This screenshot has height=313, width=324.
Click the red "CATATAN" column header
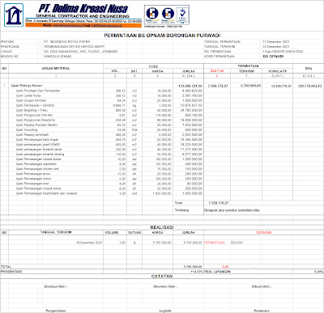tap(264, 232)
